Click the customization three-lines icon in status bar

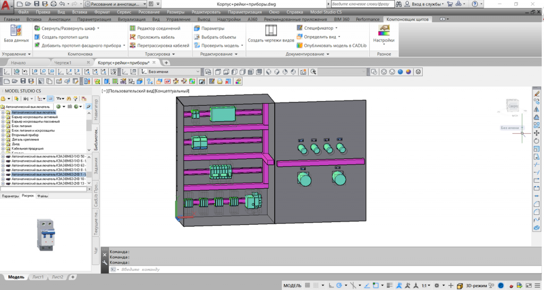tap(538, 286)
